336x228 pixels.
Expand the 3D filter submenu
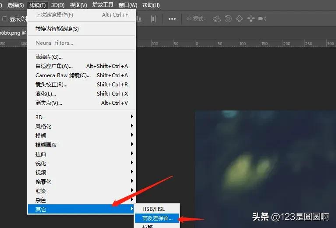(x=81, y=117)
